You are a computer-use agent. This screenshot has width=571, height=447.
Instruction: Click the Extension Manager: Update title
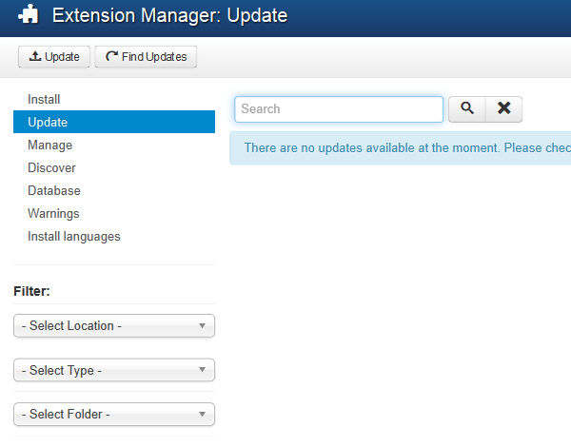[169, 16]
